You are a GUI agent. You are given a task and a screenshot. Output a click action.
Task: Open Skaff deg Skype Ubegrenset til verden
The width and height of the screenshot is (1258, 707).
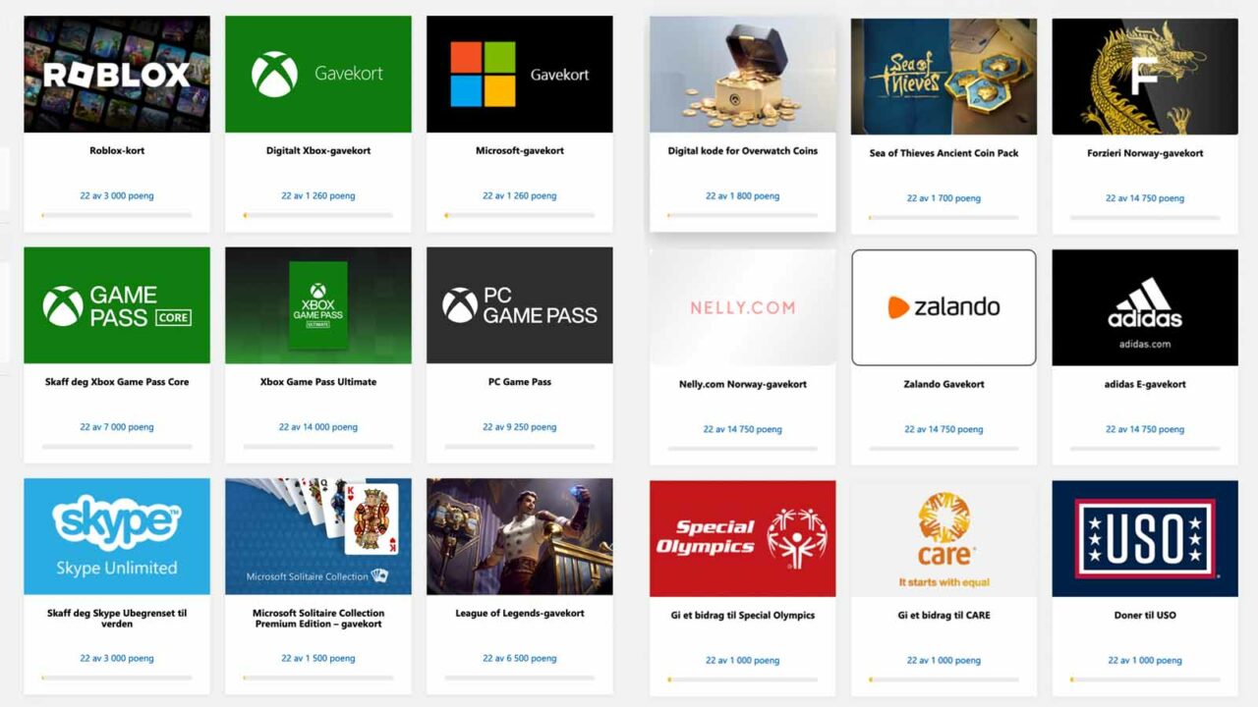click(117, 619)
